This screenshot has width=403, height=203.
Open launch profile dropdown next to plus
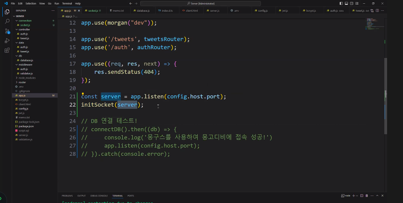click(357, 196)
